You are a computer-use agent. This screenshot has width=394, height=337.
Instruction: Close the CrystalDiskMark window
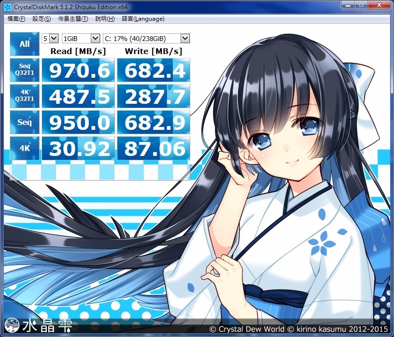coord(379,5)
